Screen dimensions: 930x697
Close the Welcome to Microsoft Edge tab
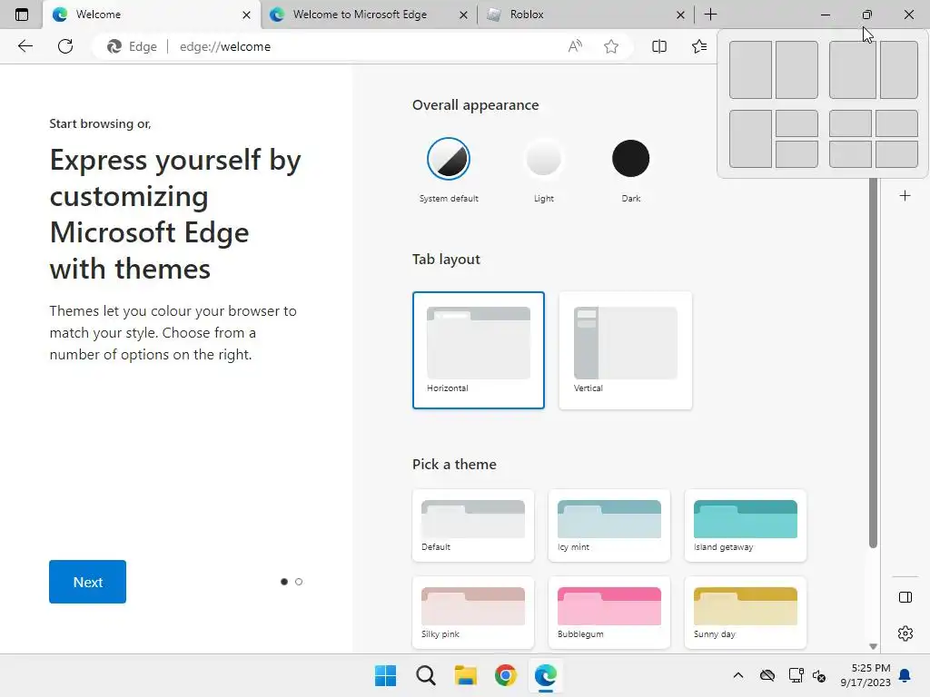[x=463, y=15]
